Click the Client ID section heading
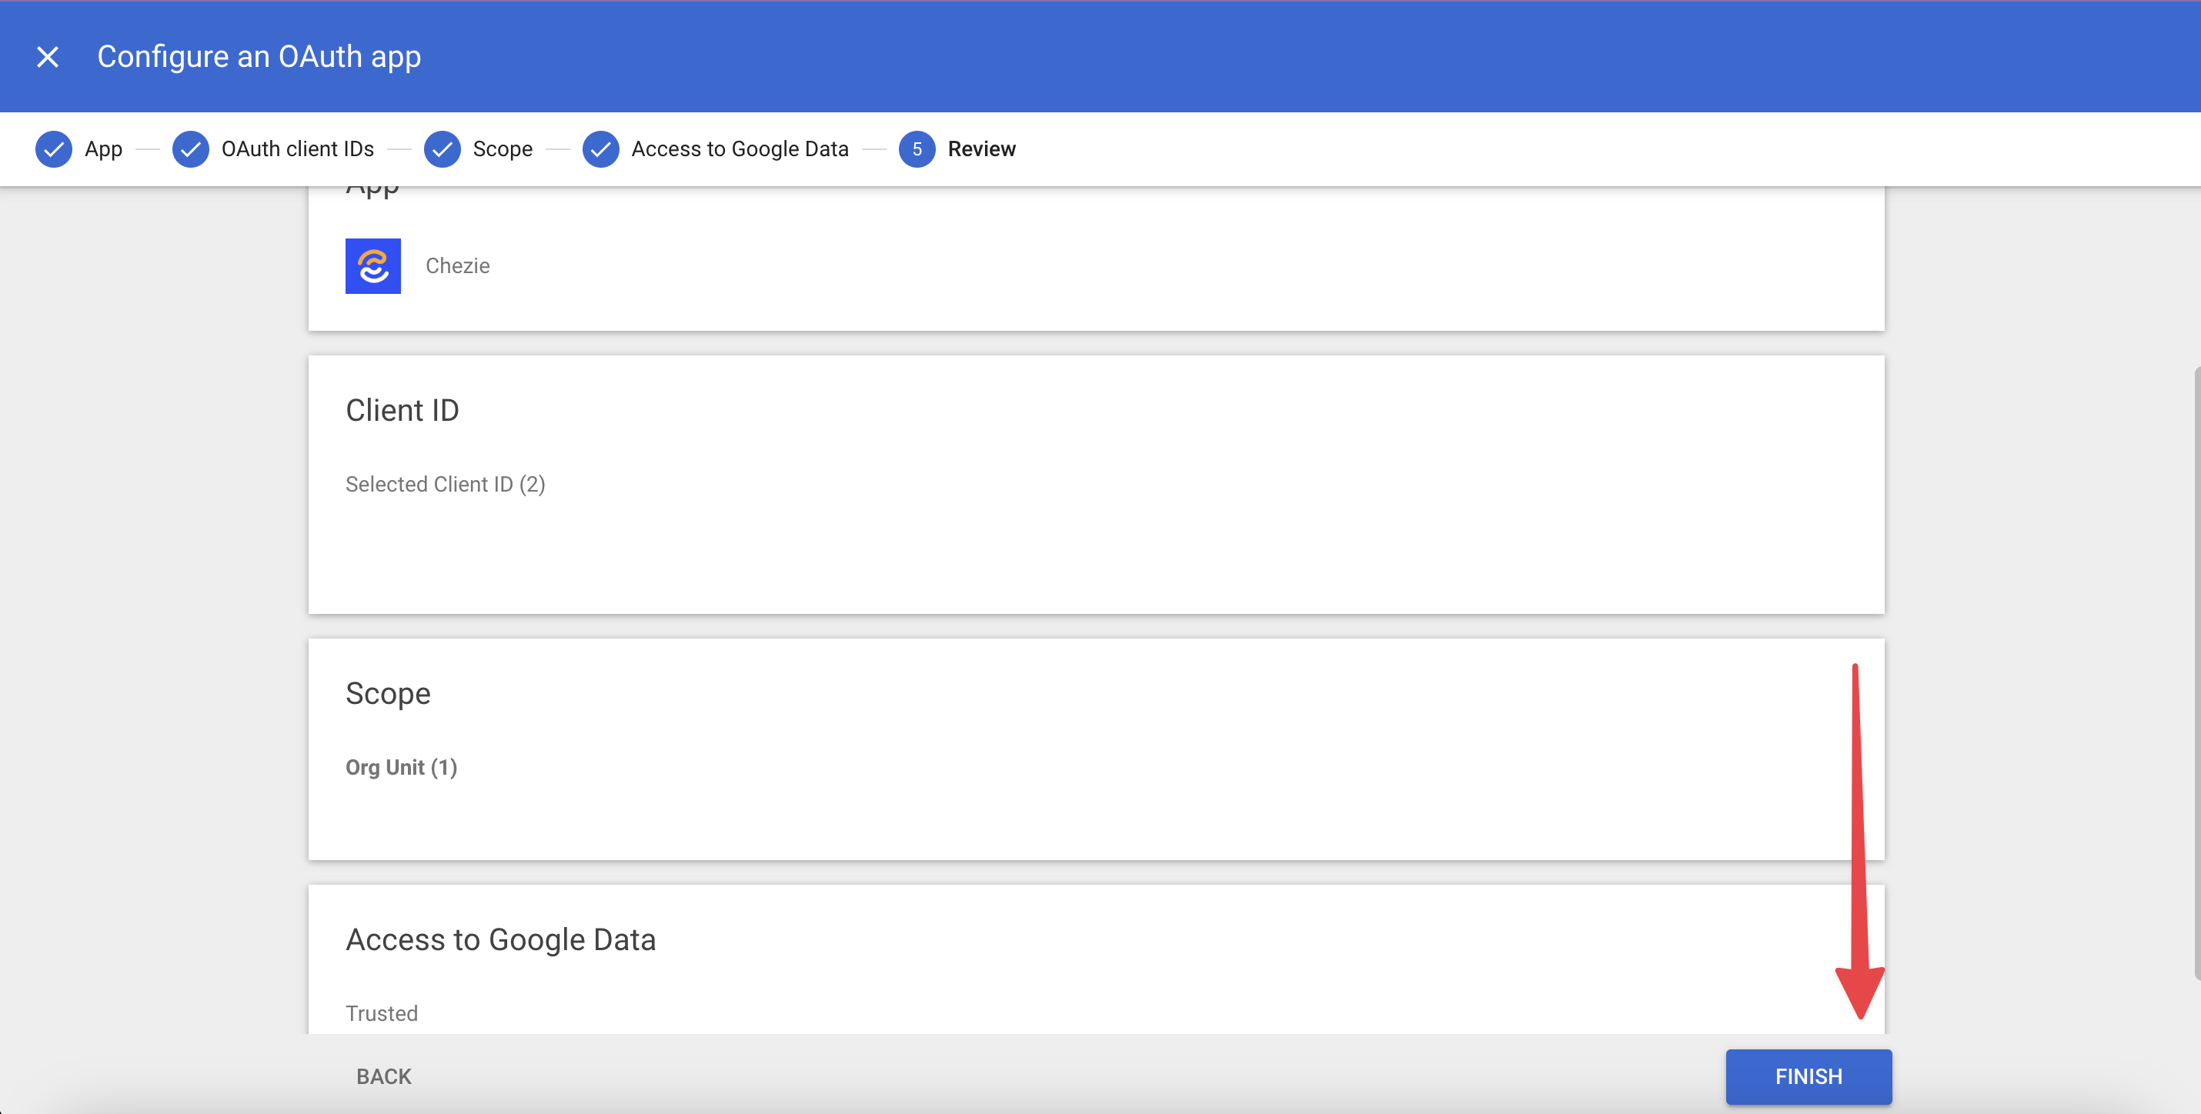 (402, 410)
